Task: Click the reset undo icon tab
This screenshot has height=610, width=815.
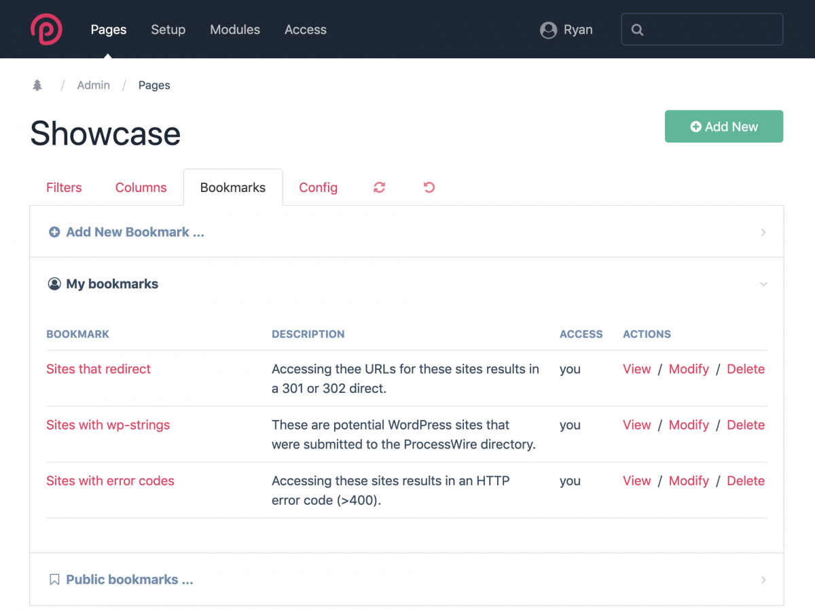Action: [429, 187]
